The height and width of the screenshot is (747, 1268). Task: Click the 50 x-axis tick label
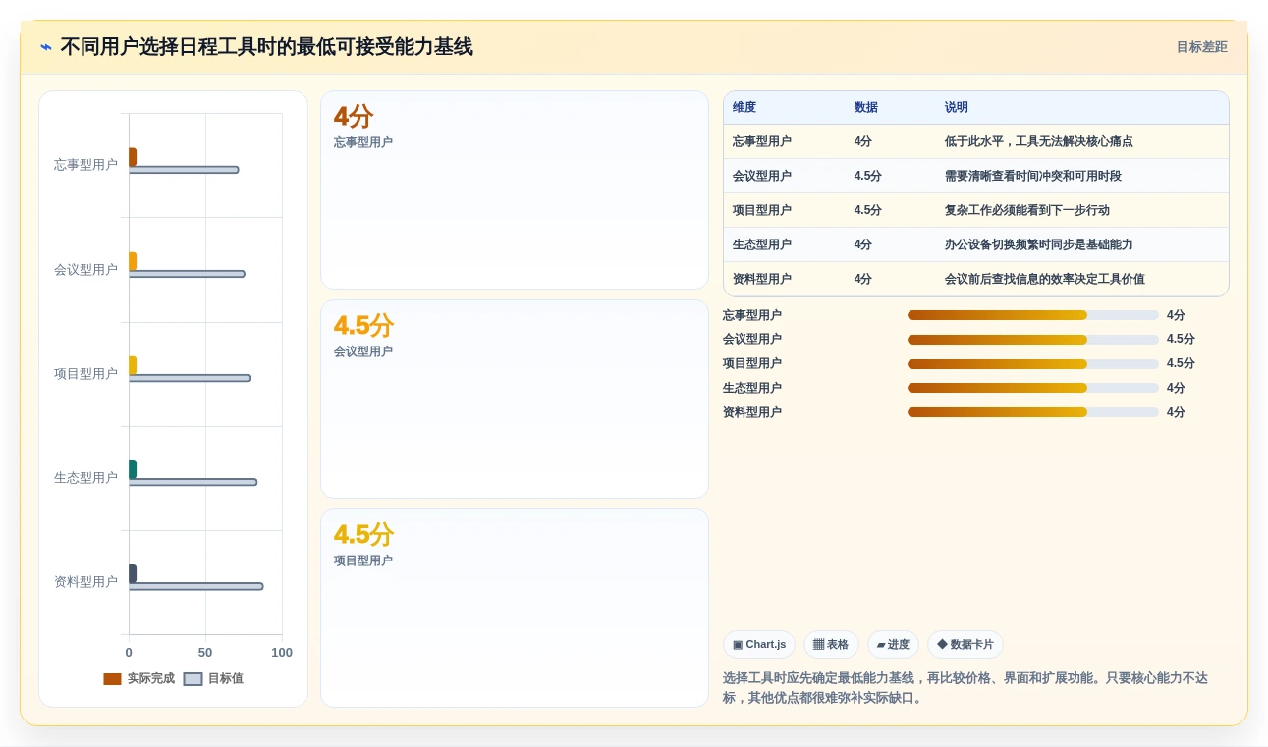pyautogui.click(x=205, y=653)
